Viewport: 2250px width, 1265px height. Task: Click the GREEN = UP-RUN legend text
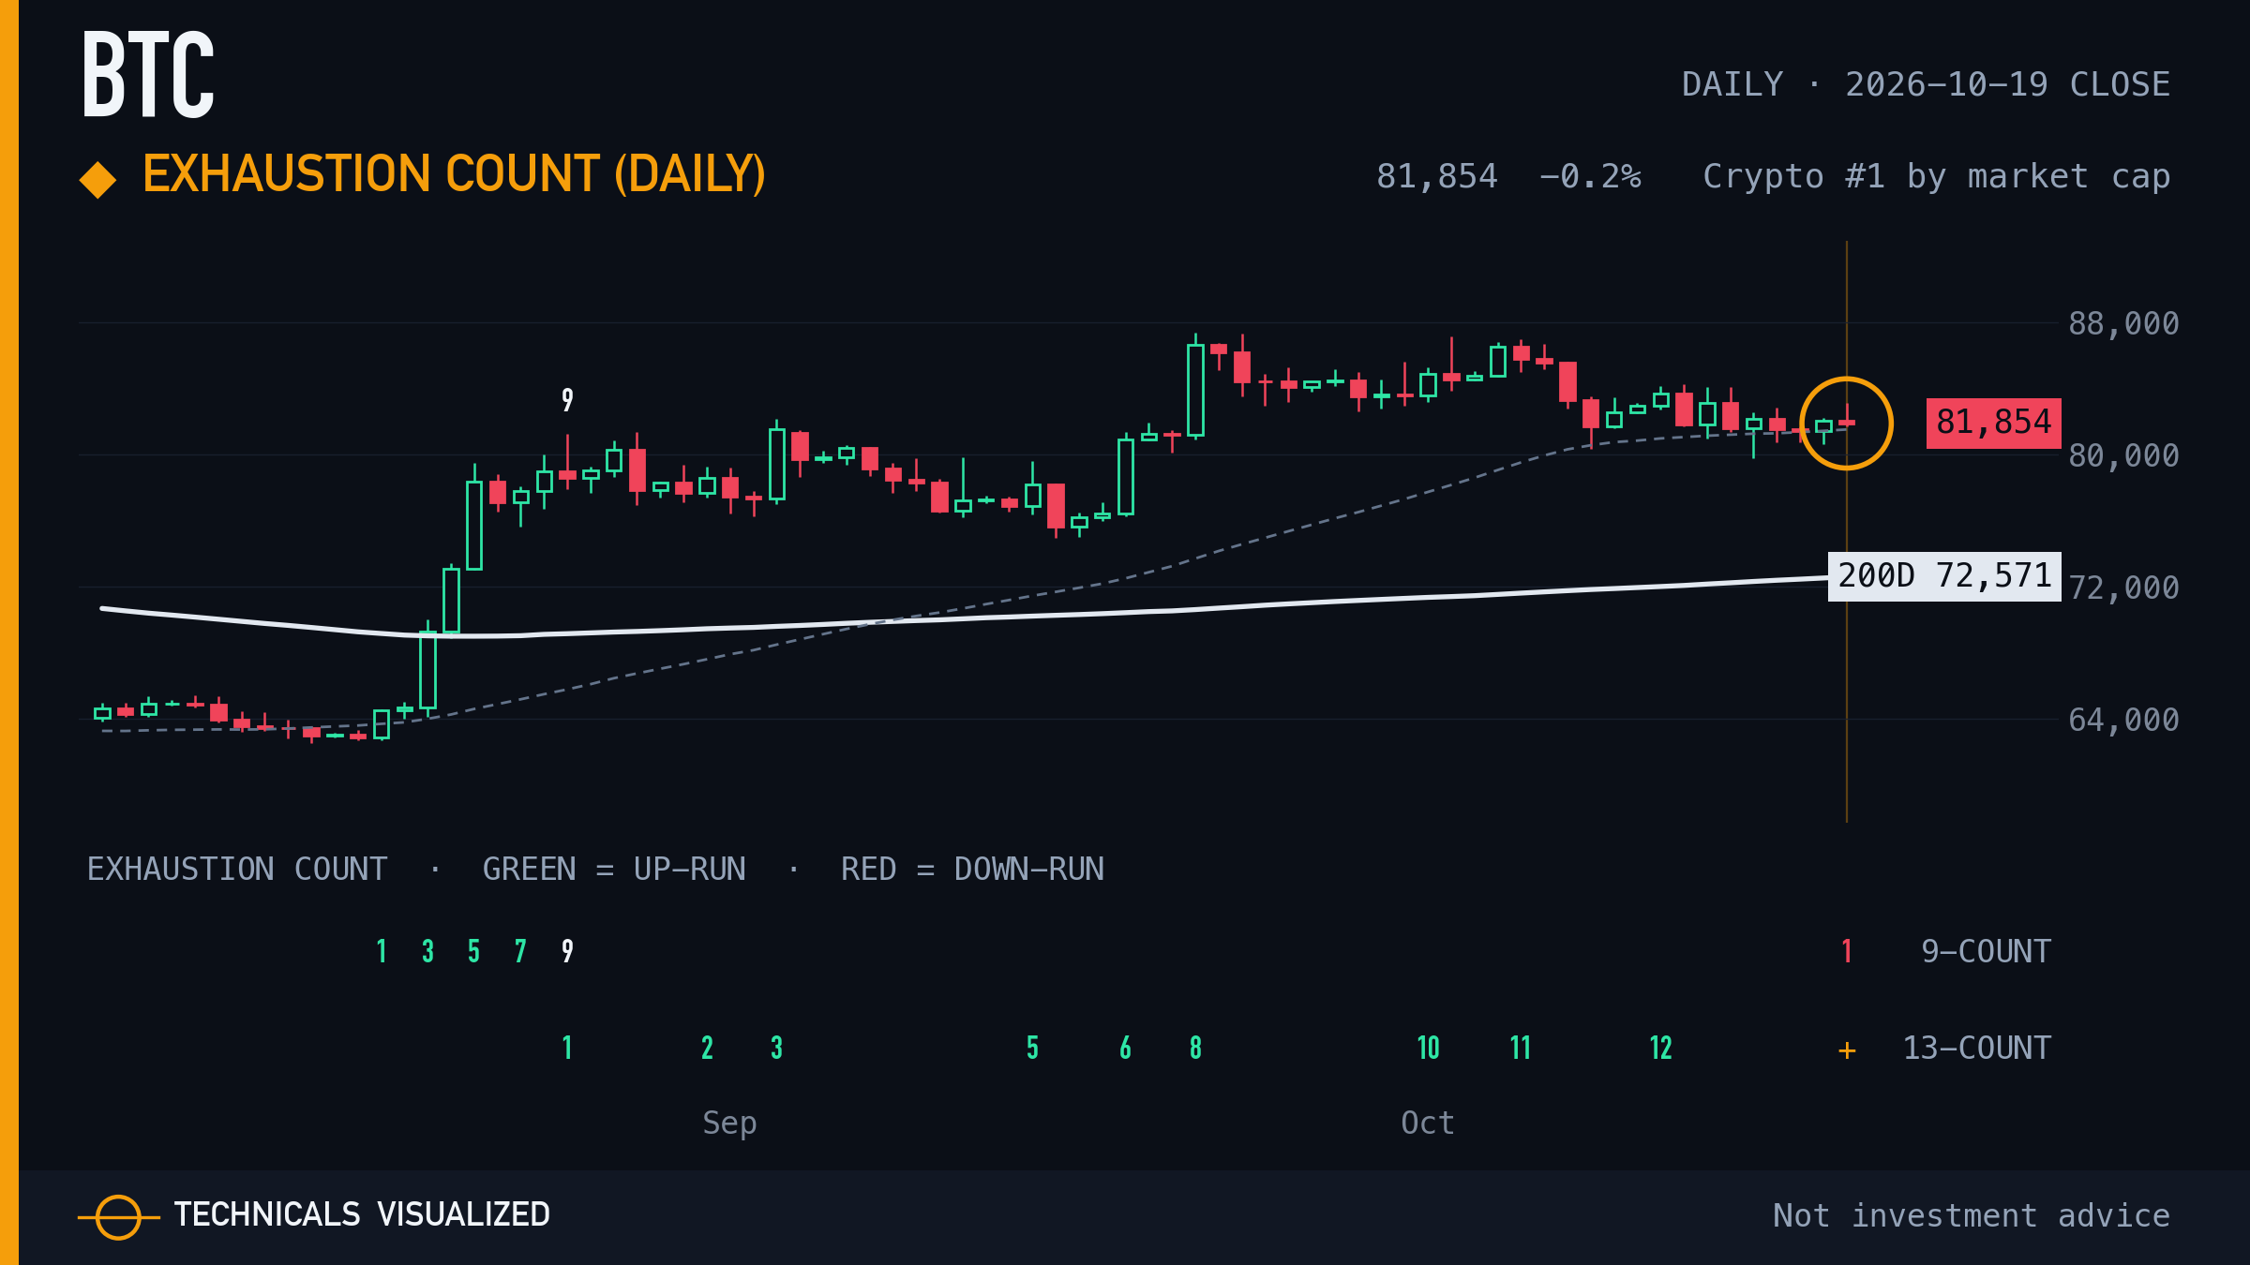(x=614, y=870)
